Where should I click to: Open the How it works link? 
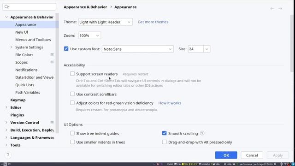click(170, 103)
